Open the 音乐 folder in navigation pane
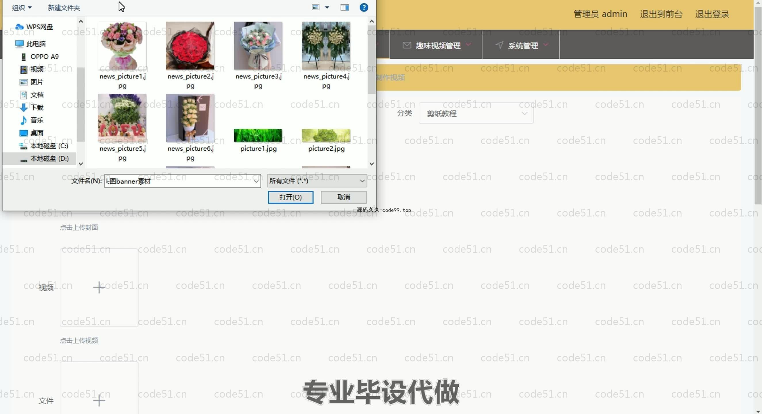Screen dimensions: 762x414 32,120
